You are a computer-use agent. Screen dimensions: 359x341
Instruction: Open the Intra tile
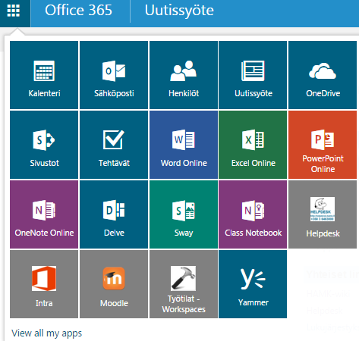click(44, 284)
